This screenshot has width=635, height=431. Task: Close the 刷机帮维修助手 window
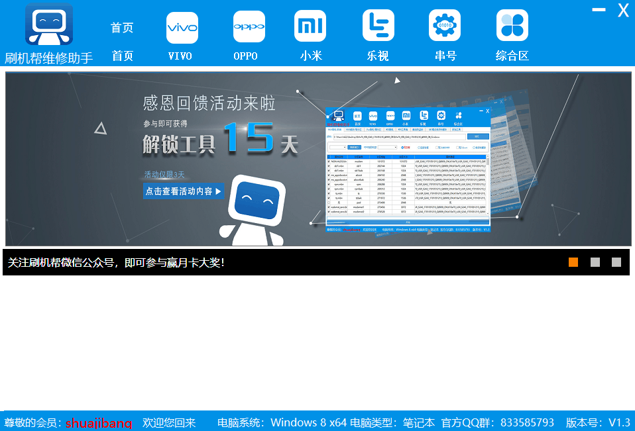click(623, 10)
